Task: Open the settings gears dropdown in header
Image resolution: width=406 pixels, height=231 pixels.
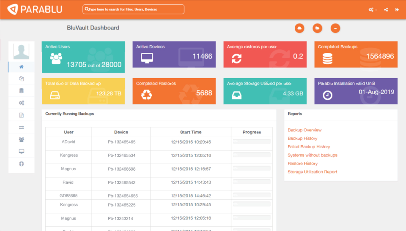Action: (372, 10)
